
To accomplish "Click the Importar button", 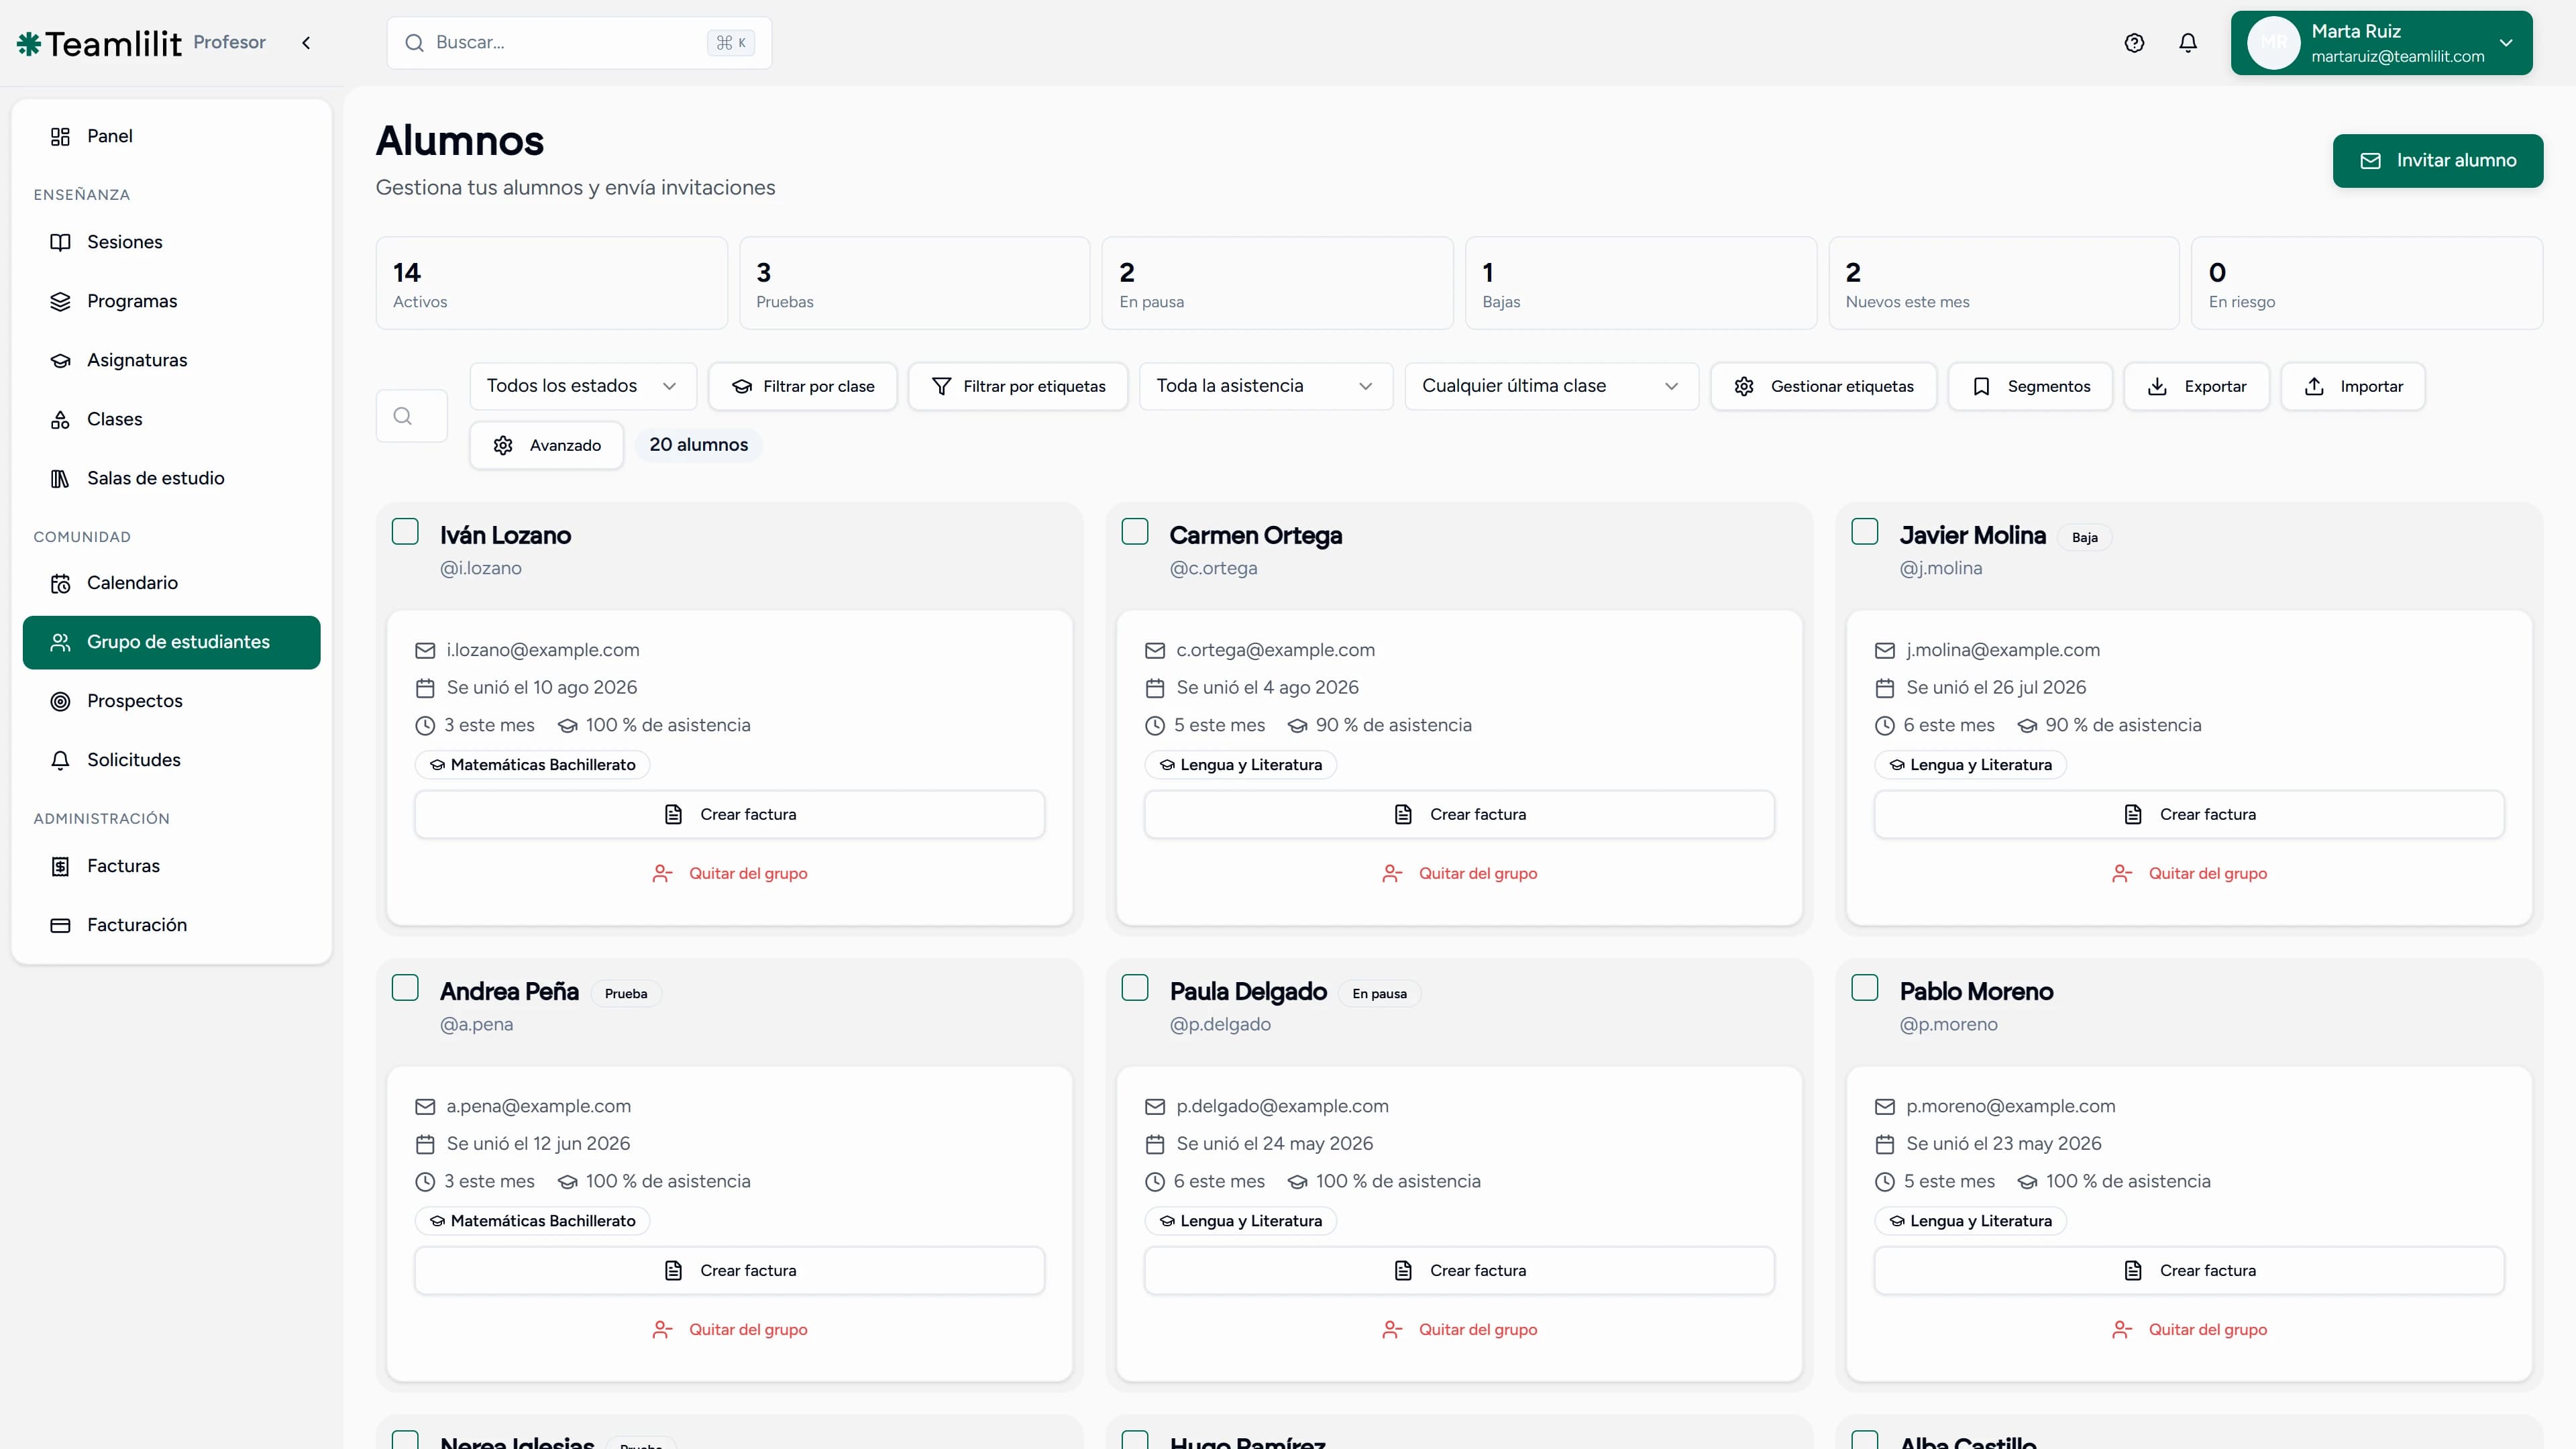I will click(x=2353, y=386).
